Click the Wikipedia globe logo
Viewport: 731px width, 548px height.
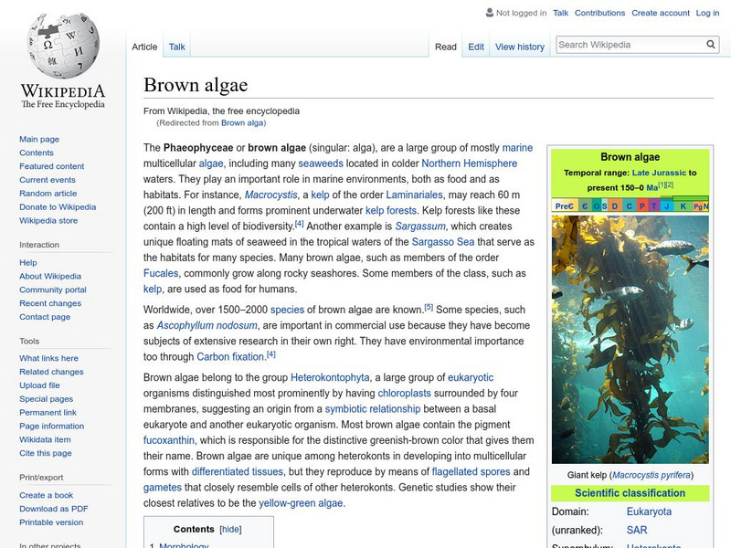pos(63,45)
